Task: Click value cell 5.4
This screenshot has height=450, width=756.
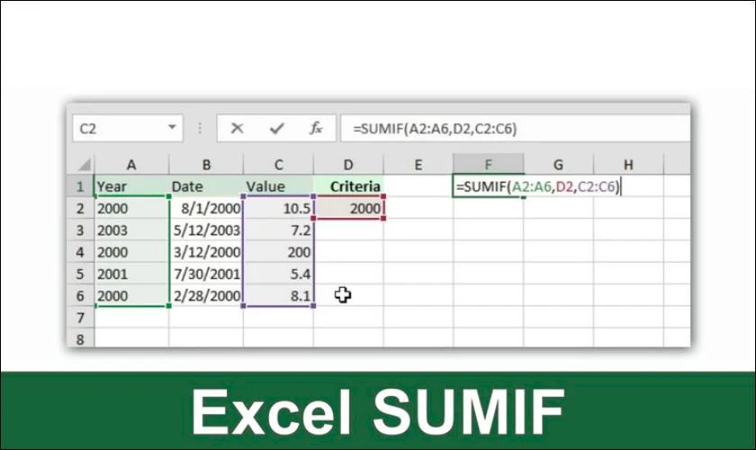Action: pos(278,274)
